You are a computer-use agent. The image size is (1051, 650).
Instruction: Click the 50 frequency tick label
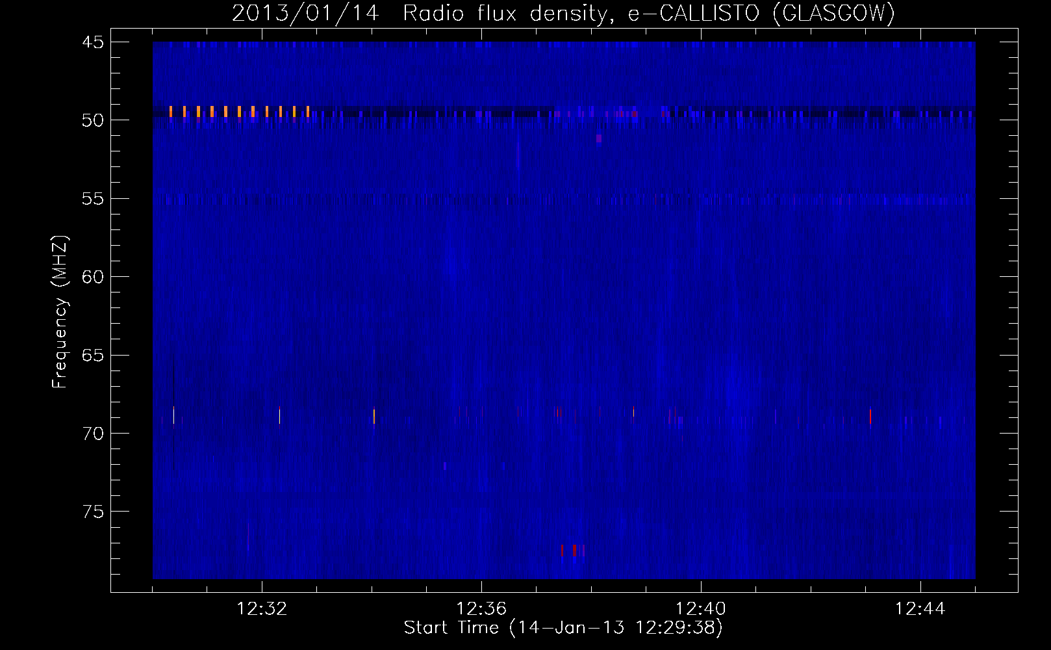[x=93, y=120]
